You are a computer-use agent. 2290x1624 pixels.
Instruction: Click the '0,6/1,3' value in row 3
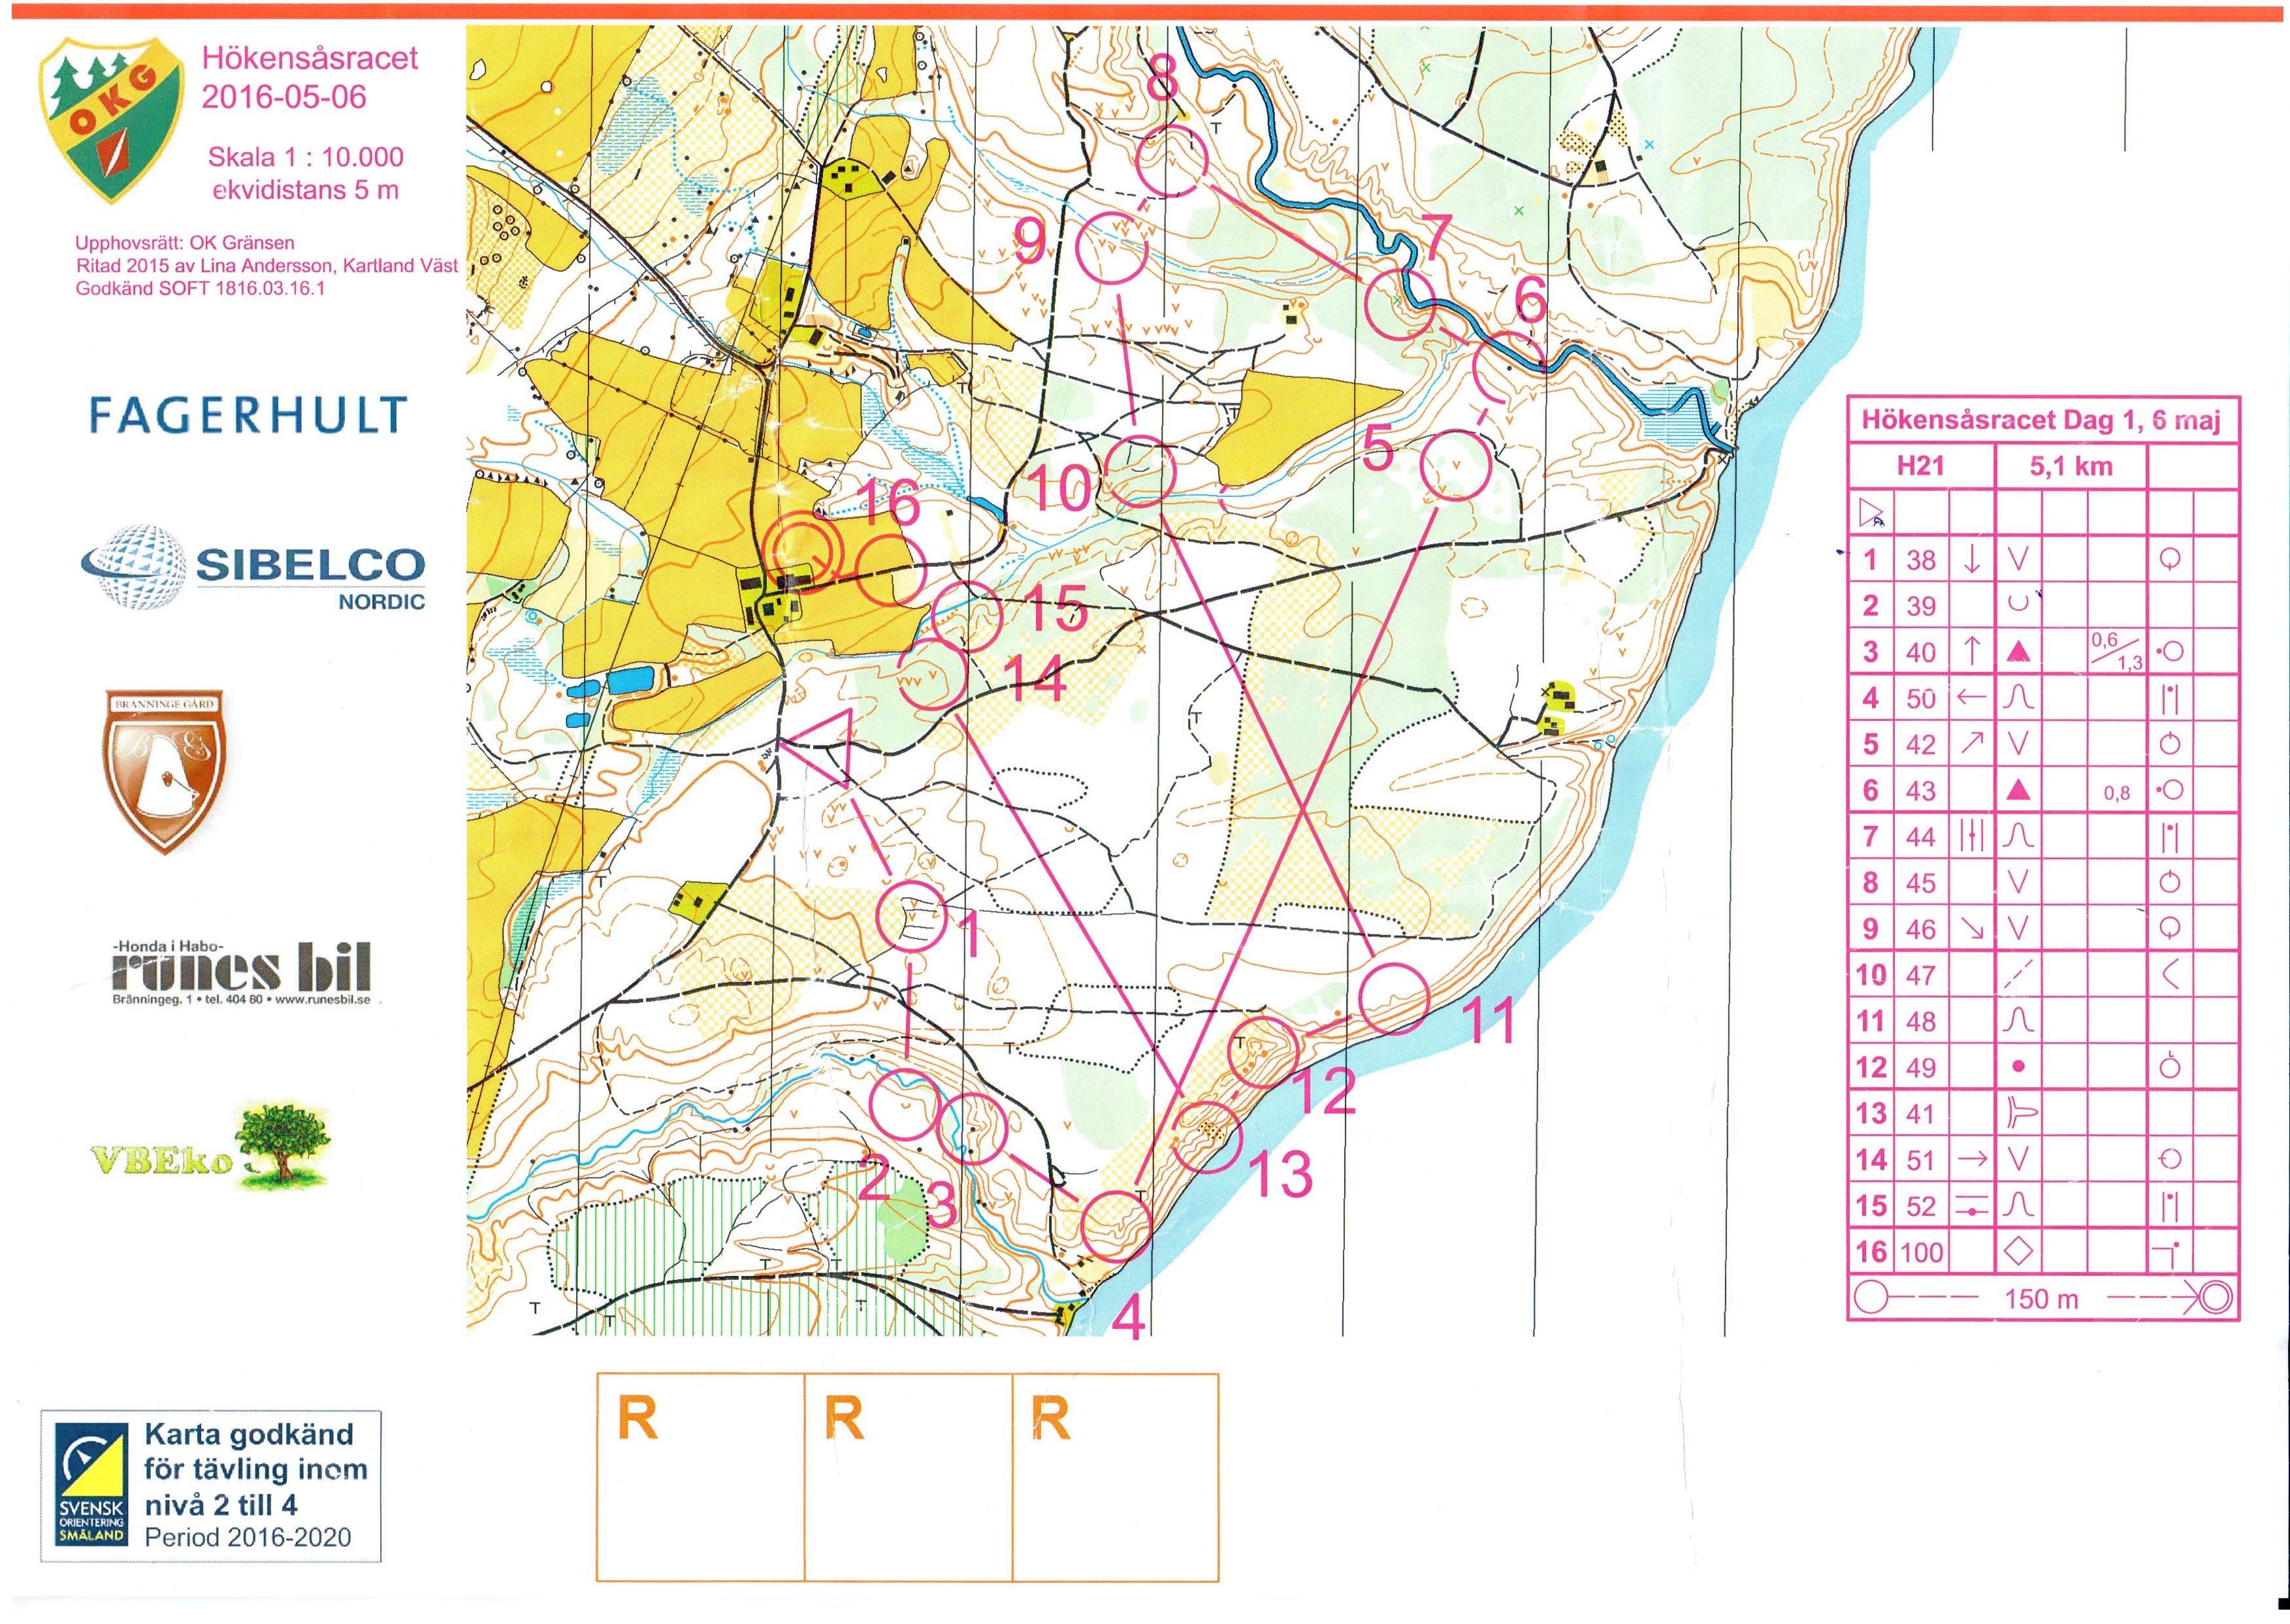2116,651
